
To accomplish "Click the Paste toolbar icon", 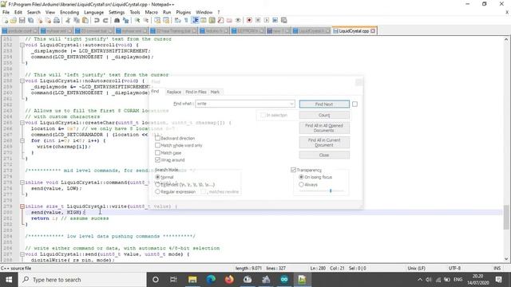I will point(85,21).
